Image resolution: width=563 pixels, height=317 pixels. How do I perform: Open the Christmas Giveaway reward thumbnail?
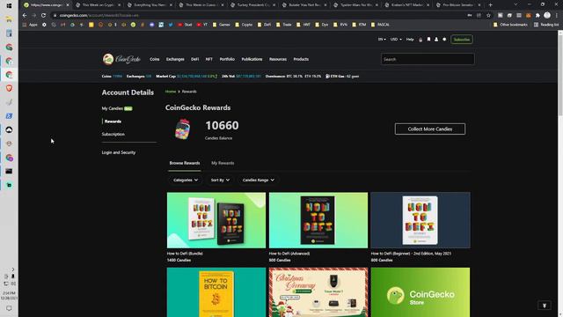pyautogui.click(x=318, y=292)
